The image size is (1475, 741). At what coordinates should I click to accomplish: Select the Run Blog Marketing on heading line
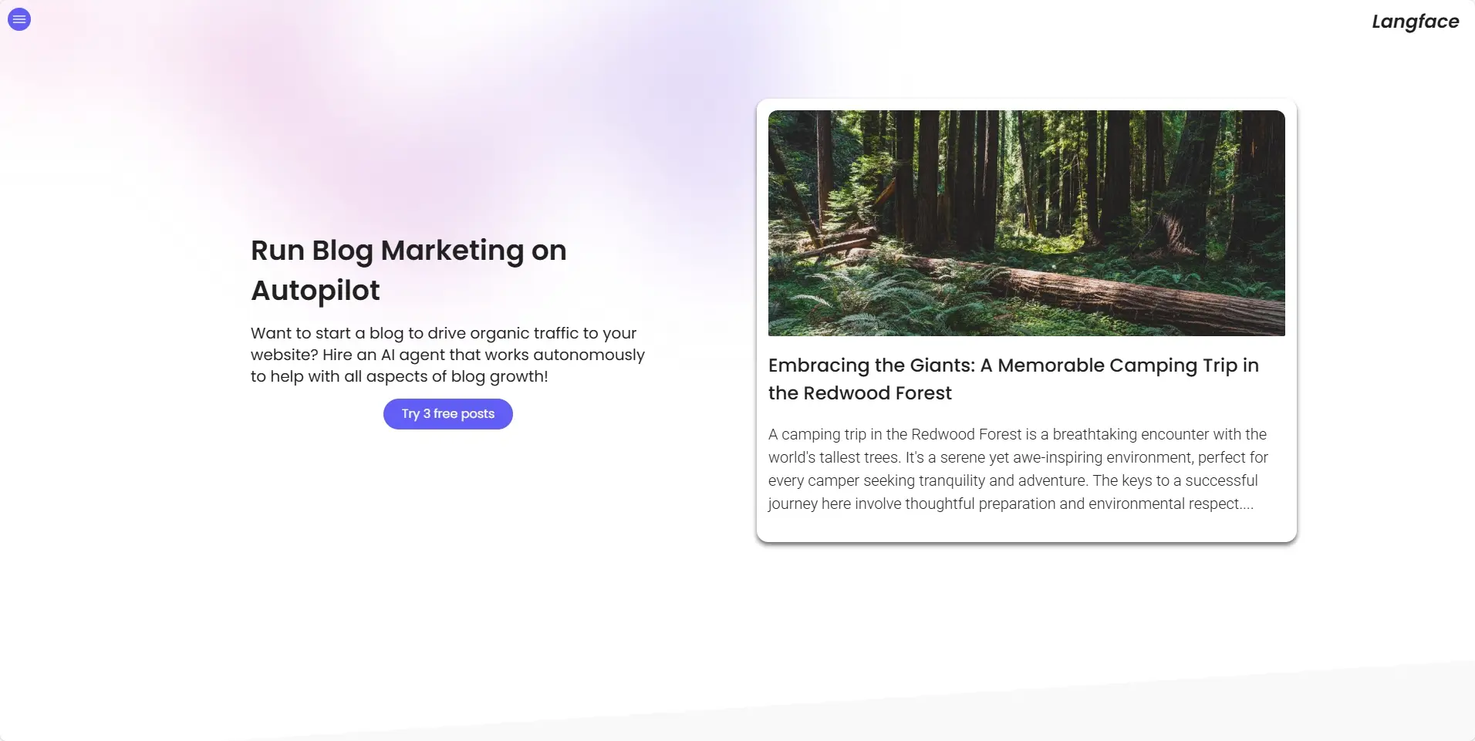pos(409,251)
